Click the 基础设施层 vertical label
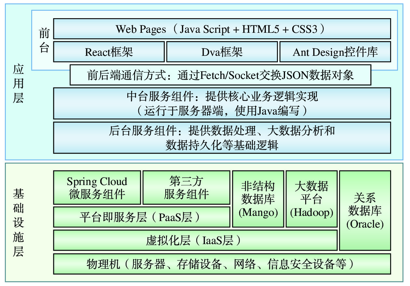Image resolution: width=410 pixels, height=286 pixels. coord(18,223)
